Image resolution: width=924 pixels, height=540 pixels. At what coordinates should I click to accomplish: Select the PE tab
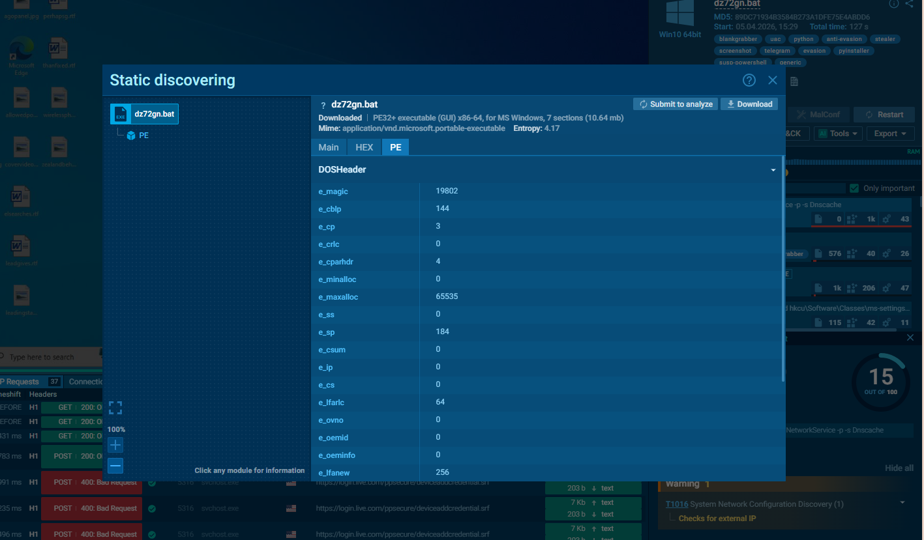click(x=396, y=147)
